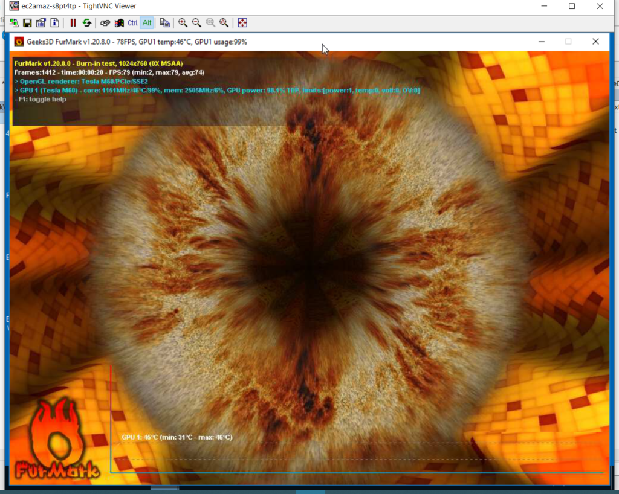Viewport: 619px width, 494px height.
Task: Send Ctrl+Esc with the Windows flag icon
Action: click(x=119, y=23)
